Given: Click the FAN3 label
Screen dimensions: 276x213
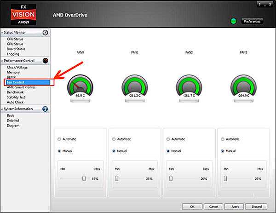Looking at the screenshot, I should (x=243, y=52).
